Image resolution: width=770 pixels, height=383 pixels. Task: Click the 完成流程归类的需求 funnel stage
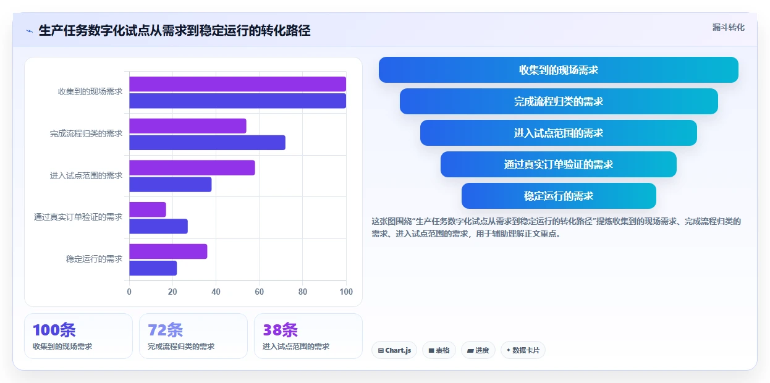[x=559, y=101]
